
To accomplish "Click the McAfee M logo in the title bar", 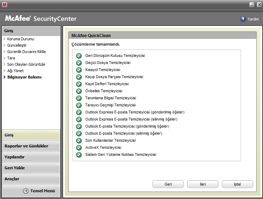I will pyautogui.click(x=5, y=5).
